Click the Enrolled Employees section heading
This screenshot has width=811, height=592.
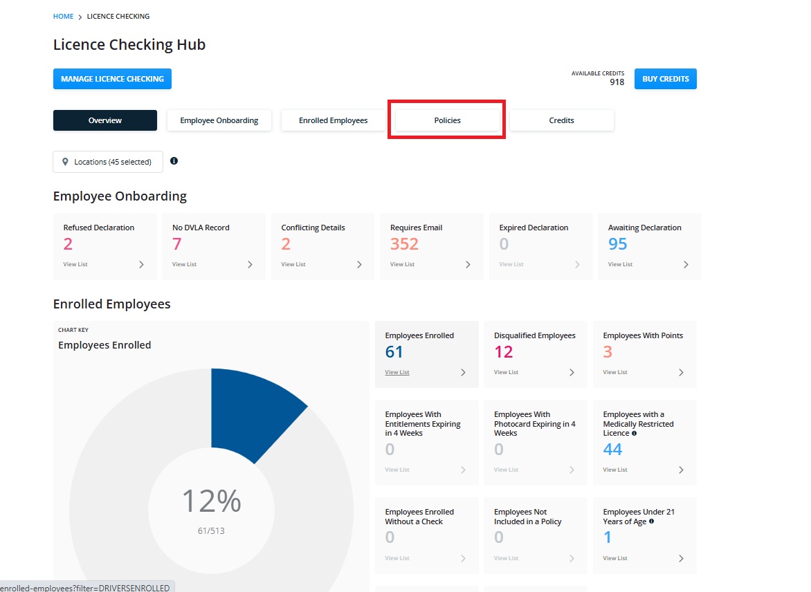[111, 304]
